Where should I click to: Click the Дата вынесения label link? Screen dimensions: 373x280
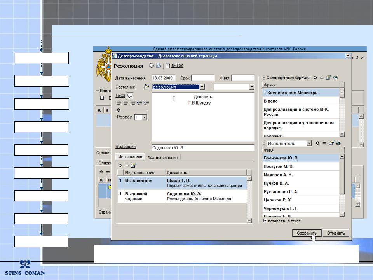pyautogui.click(x=131, y=78)
